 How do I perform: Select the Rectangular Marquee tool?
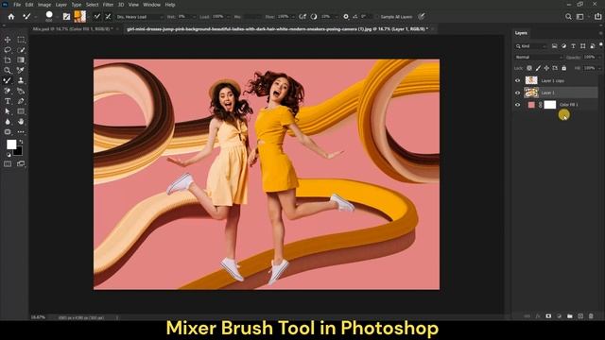coord(21,40)
